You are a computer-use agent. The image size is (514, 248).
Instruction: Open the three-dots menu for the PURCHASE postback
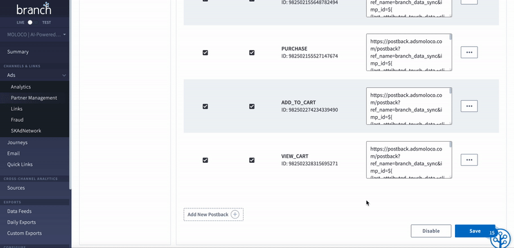click(x=469, y=53)
